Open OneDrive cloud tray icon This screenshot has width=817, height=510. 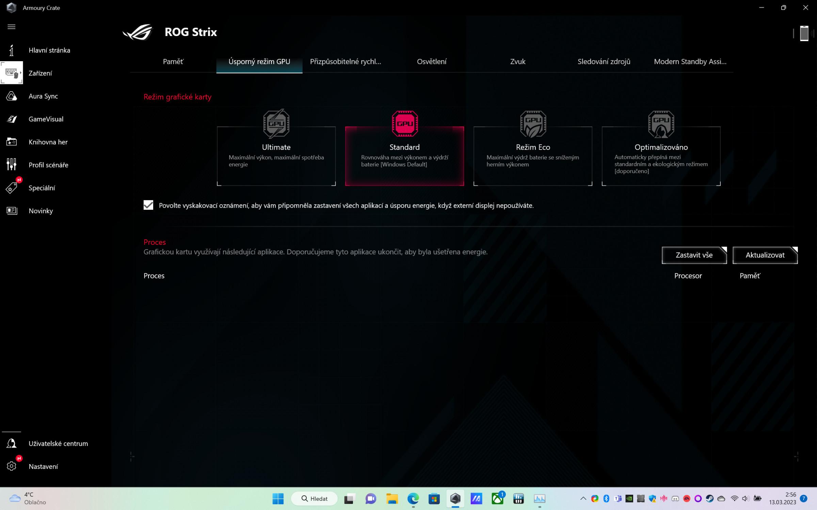721,498
